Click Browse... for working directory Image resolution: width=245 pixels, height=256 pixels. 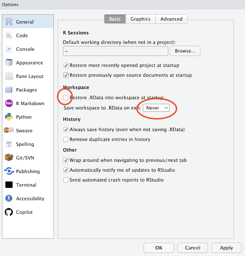[x=185, y=51]
